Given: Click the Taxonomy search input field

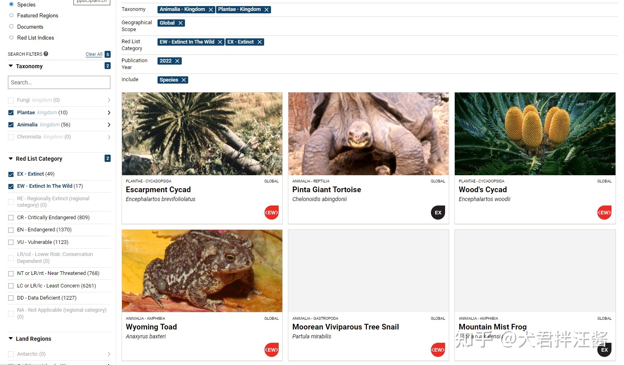Looking at the screenshot, I should (x=59, y=82).
